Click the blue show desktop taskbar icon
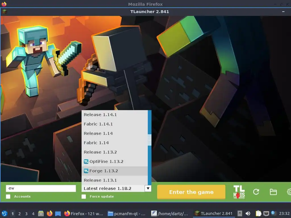This screenshot has width=291, height=218. (x=58, y=214)
